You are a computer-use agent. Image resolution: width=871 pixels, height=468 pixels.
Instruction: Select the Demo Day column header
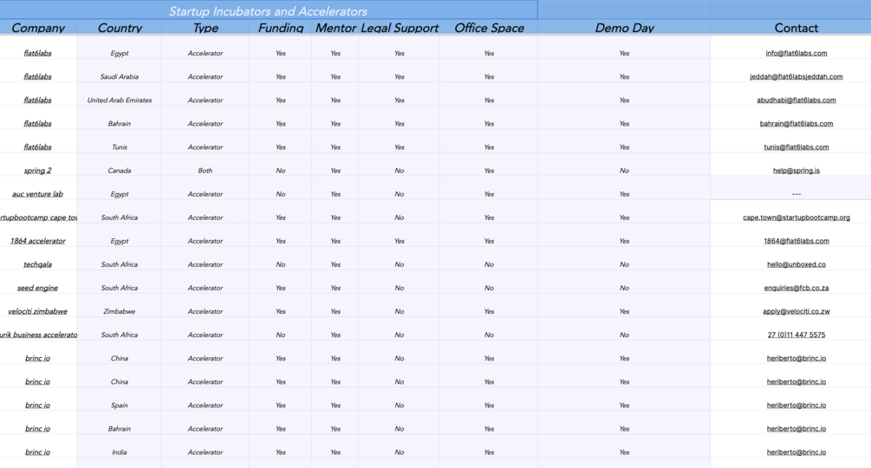(624, 28)
